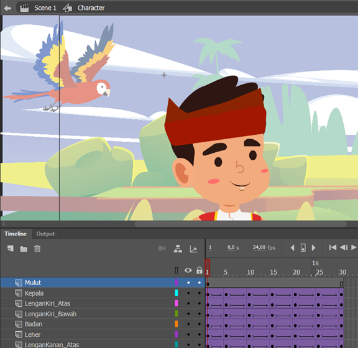This screenshot has width=358, height=348.
Task: Click the New Layer icon
Action: 11,249
